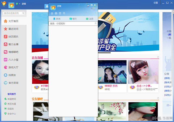The height and width of the screenshot is (122, 174).
Task: Open the 神域@乐乐 live room thumbnail
Action: pos(112,72)
